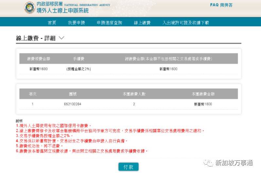Go to 首頁 in navigation bar

(52, 23)
